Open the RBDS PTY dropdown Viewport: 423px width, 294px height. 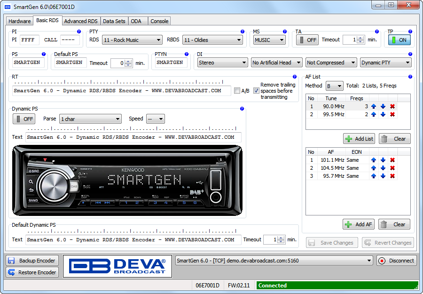coord(212,40)
